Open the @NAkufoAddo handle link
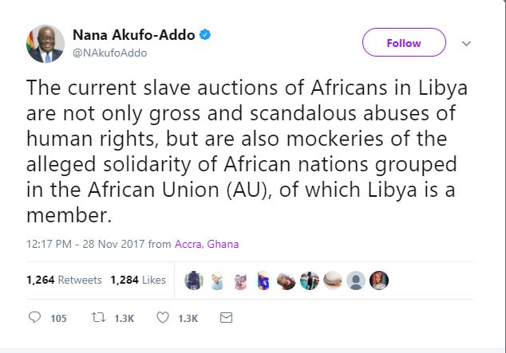The image size is (506, 353). click(x=109, y=53)
